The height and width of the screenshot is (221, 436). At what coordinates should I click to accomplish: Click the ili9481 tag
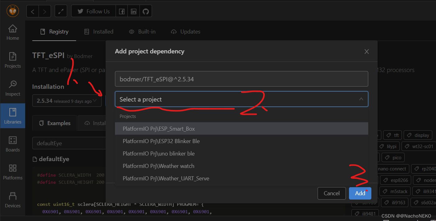[x=366, y=214]
